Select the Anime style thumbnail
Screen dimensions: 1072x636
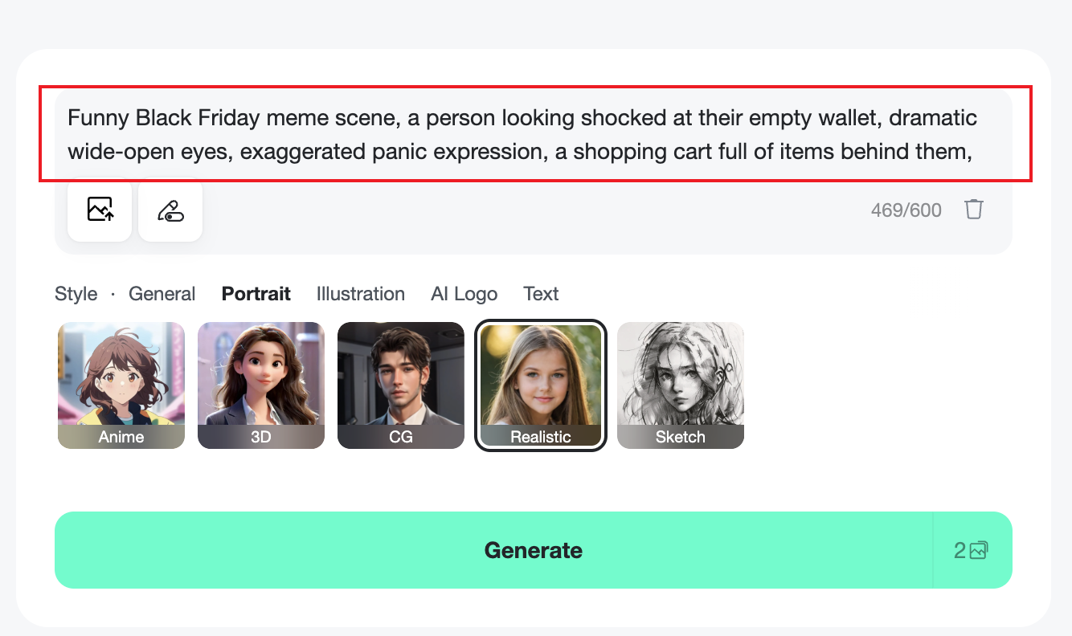(x=121, y=385)
